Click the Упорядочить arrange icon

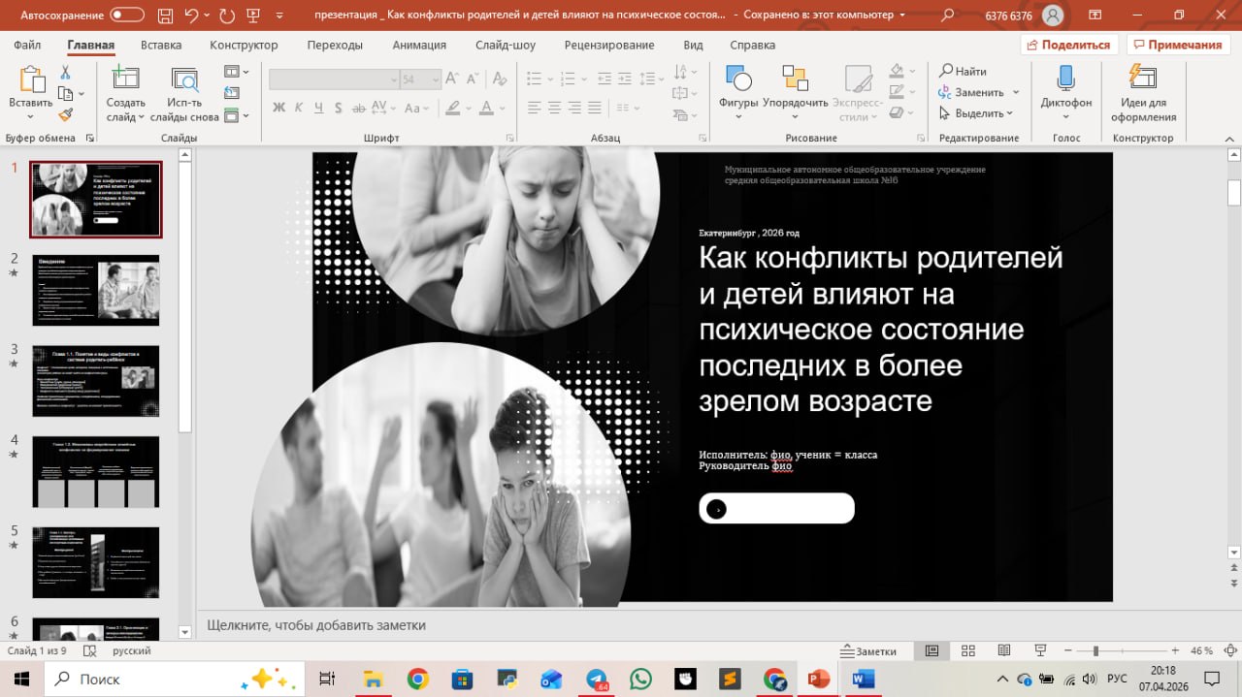pos(796,79)
